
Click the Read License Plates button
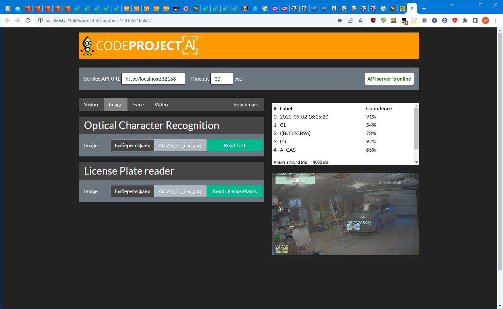point(235,191)
